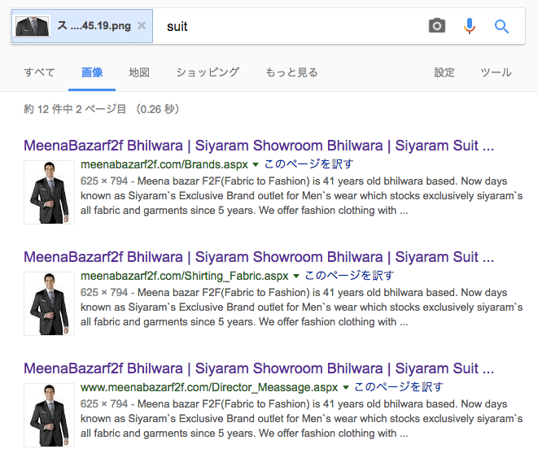Translate the Brands.aspx result page
The height and width of the screenshot is (462, 538).
[308, 164]
